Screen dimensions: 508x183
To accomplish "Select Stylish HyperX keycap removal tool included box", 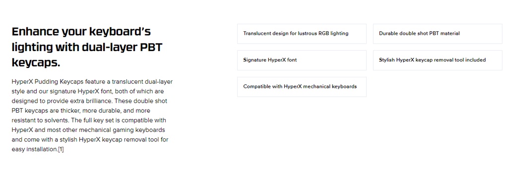I will tap(438, 60).
